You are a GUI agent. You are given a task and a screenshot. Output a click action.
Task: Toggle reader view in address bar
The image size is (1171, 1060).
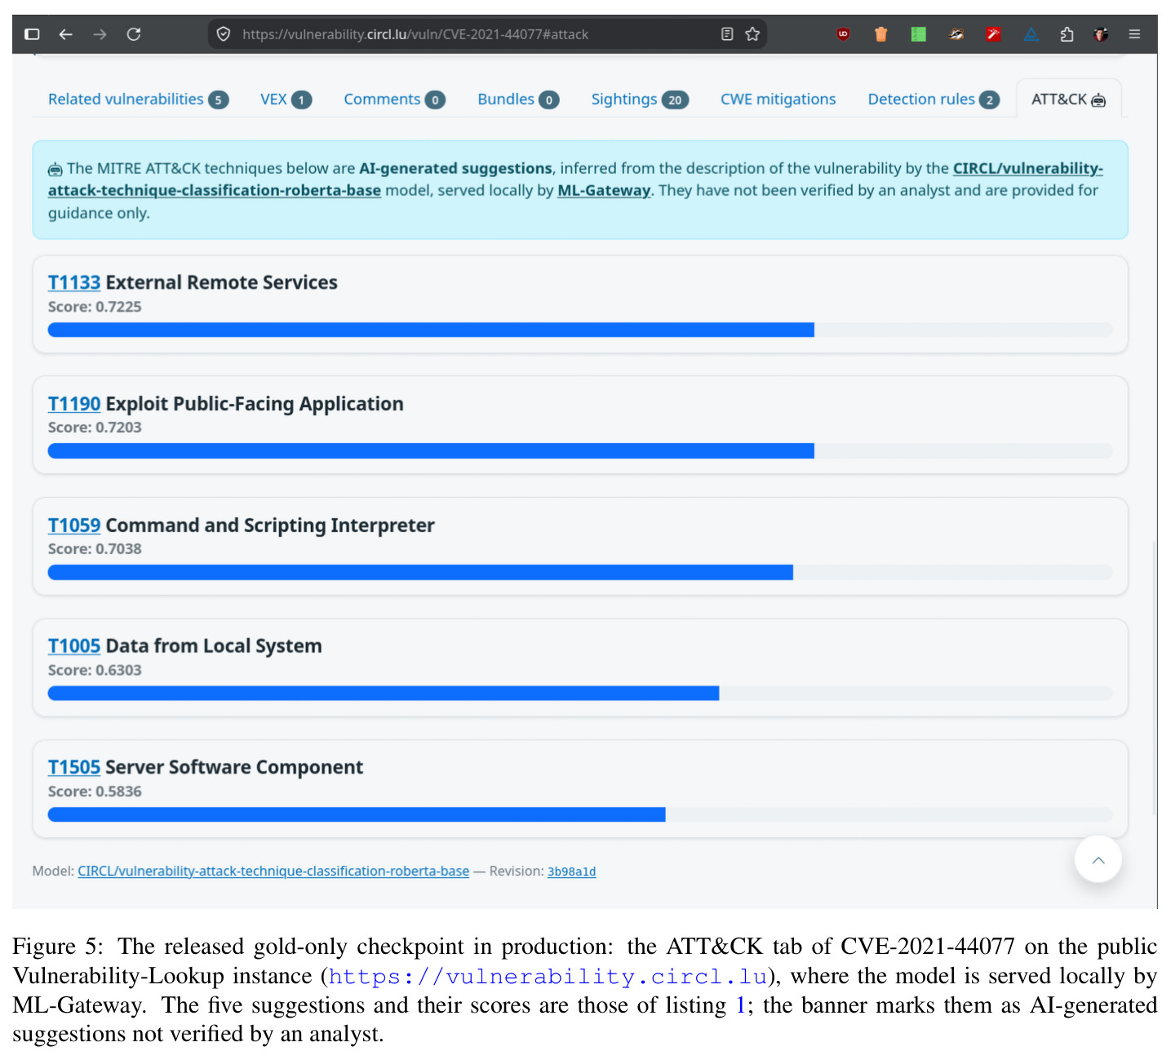click(727, 34)
